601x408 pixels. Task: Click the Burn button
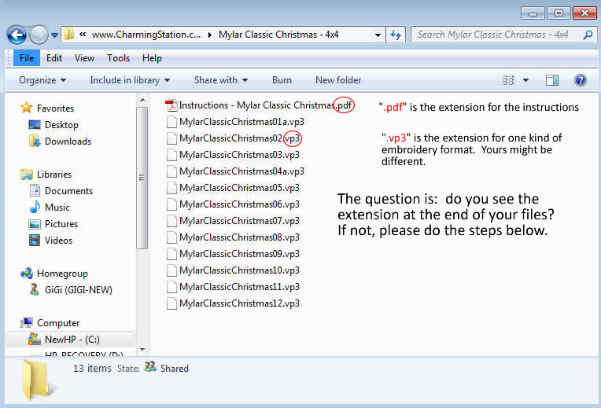point(282,80)
